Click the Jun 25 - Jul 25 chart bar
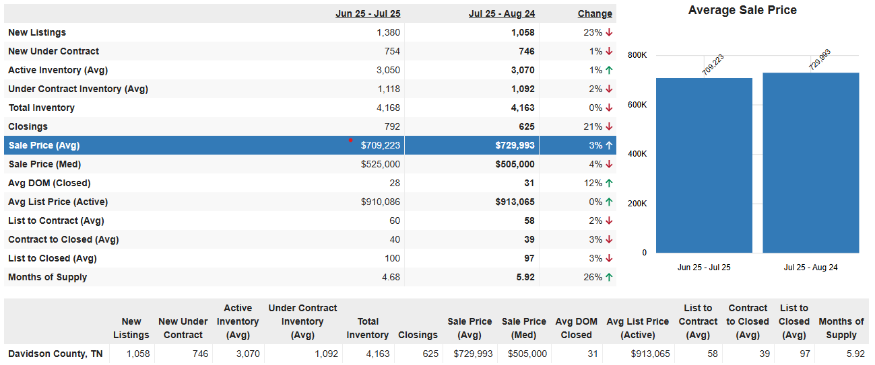Viewport: 875px width, 365px height. coord(704,165)
